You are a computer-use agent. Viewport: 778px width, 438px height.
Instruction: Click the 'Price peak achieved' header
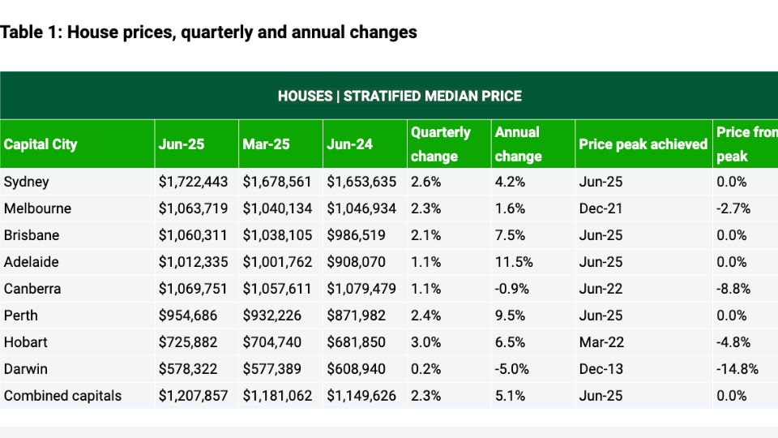coord(643,144)
